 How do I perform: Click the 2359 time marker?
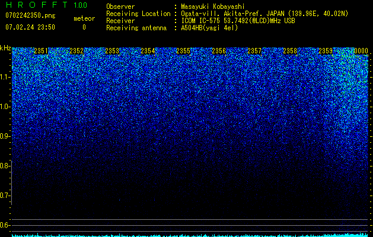pyautogui.click(x=326, y=51)
